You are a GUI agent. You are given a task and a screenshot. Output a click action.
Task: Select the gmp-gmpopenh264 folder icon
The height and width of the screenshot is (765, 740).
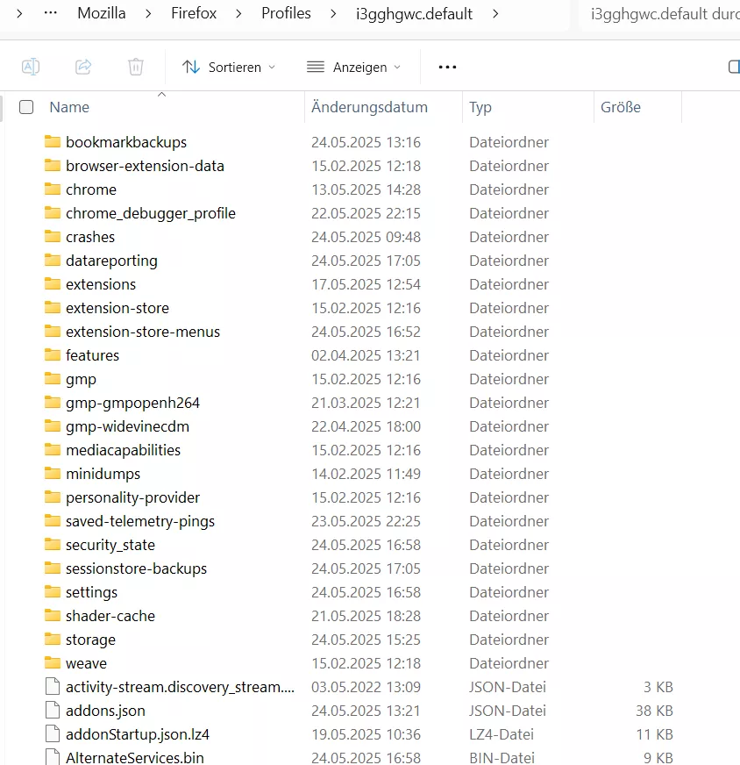52,402
